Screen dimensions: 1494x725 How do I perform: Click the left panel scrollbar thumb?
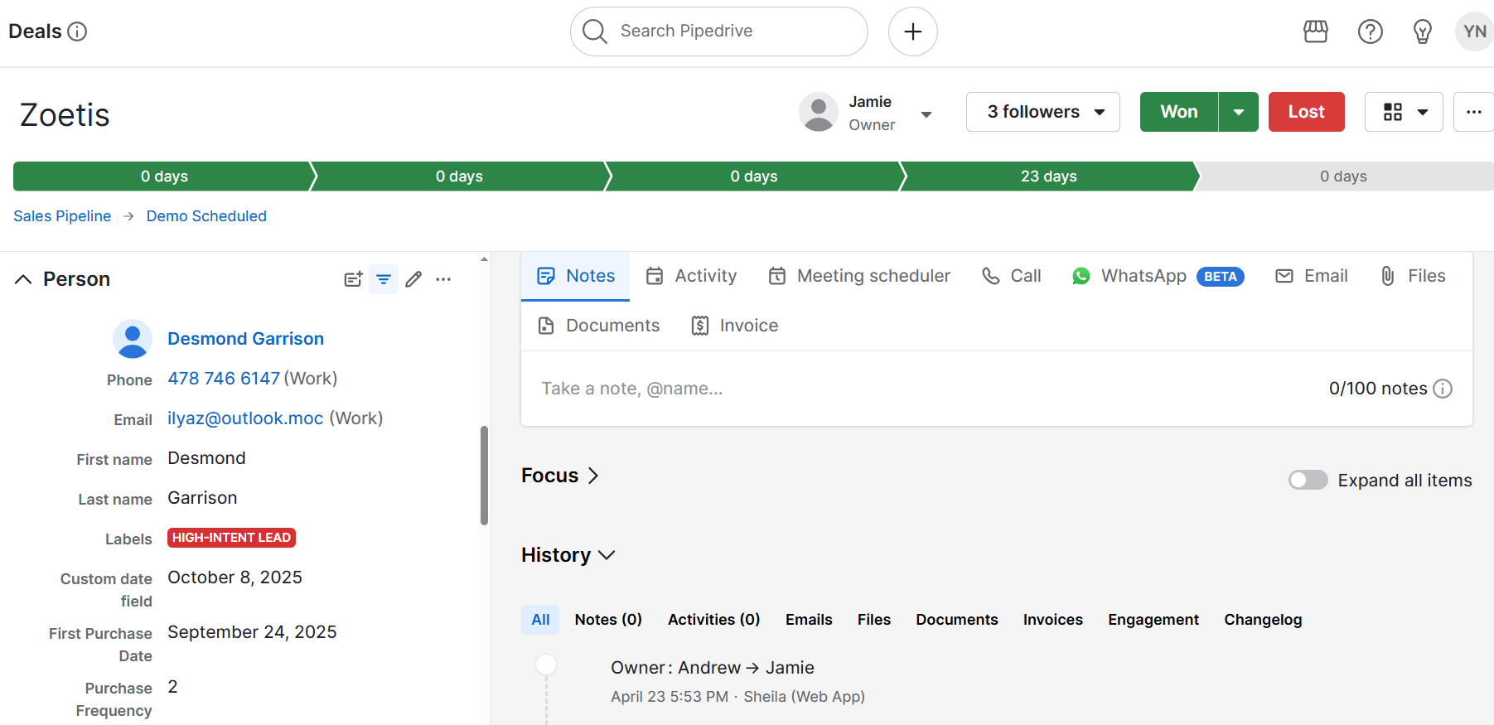point(484,476)
